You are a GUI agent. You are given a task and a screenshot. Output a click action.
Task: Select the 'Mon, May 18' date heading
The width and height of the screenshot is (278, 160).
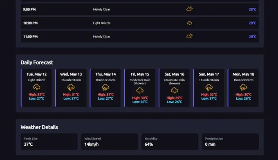pyautogui.click(x=243, y=74)
